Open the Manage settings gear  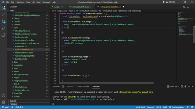3,102
